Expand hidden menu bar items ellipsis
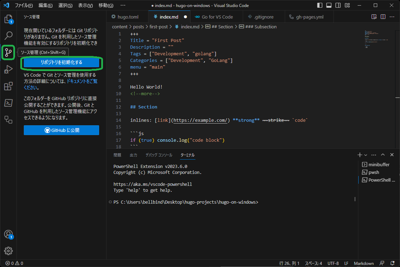400x267 pixels. (123, 5)
